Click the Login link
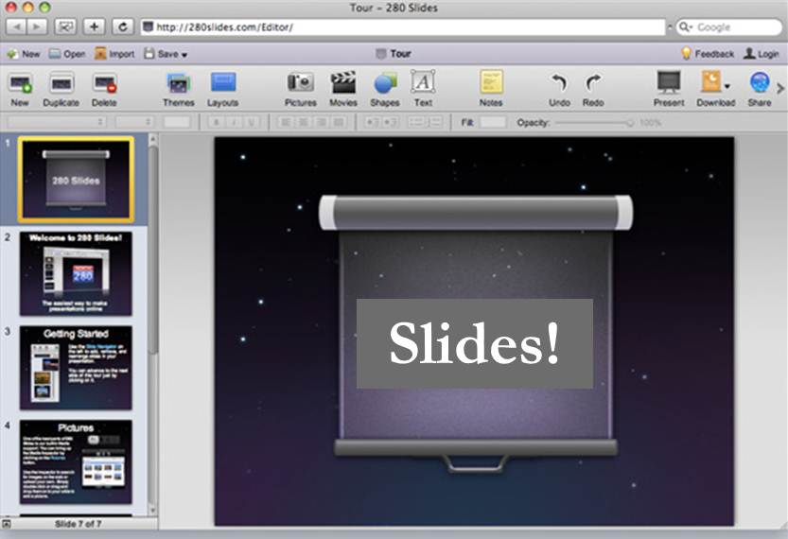 click(762, 53)
